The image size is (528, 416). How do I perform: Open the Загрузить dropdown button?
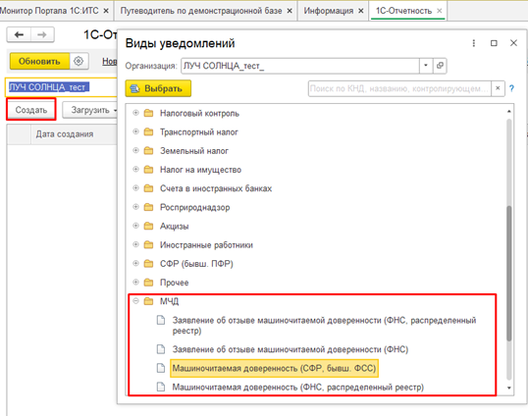click(89, 110)
